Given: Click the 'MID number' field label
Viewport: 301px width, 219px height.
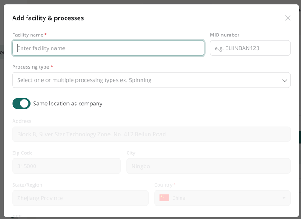Looking at the screenshot, I should 225,35.
